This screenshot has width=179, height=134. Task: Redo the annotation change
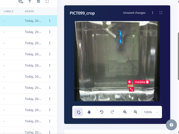tap(112, 112)
